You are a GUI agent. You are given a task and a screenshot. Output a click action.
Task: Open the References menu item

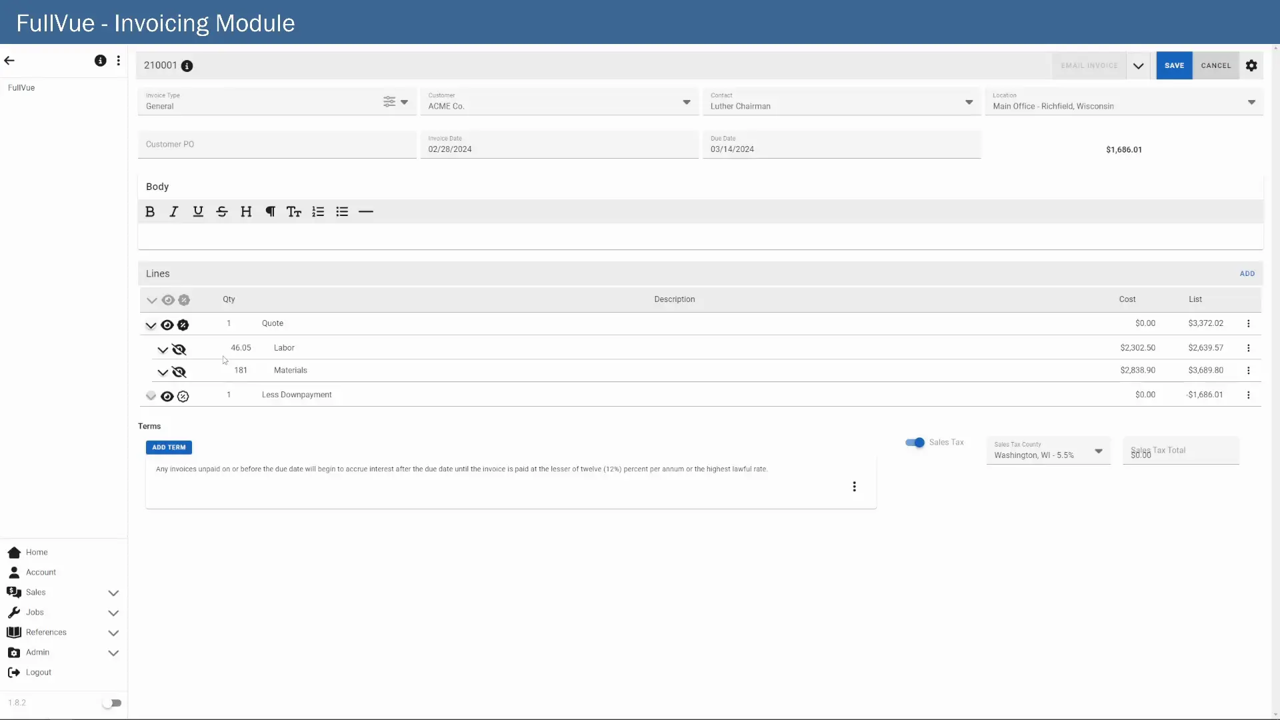(x=46, y=633)
